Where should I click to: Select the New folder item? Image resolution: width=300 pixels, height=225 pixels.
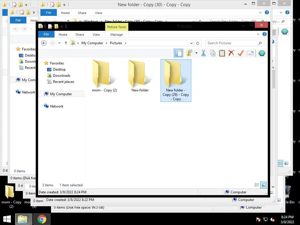tap(140, 76)
